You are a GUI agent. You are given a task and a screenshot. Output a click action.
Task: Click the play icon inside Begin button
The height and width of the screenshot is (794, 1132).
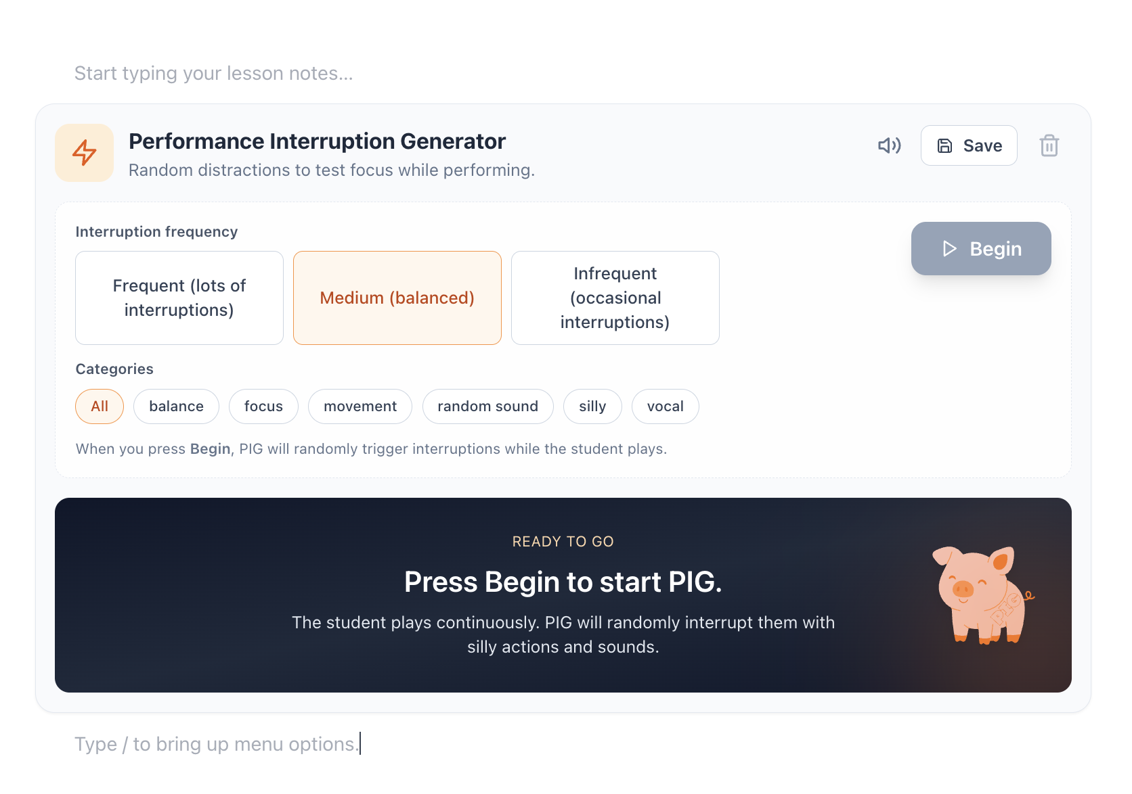pos(950,248)
